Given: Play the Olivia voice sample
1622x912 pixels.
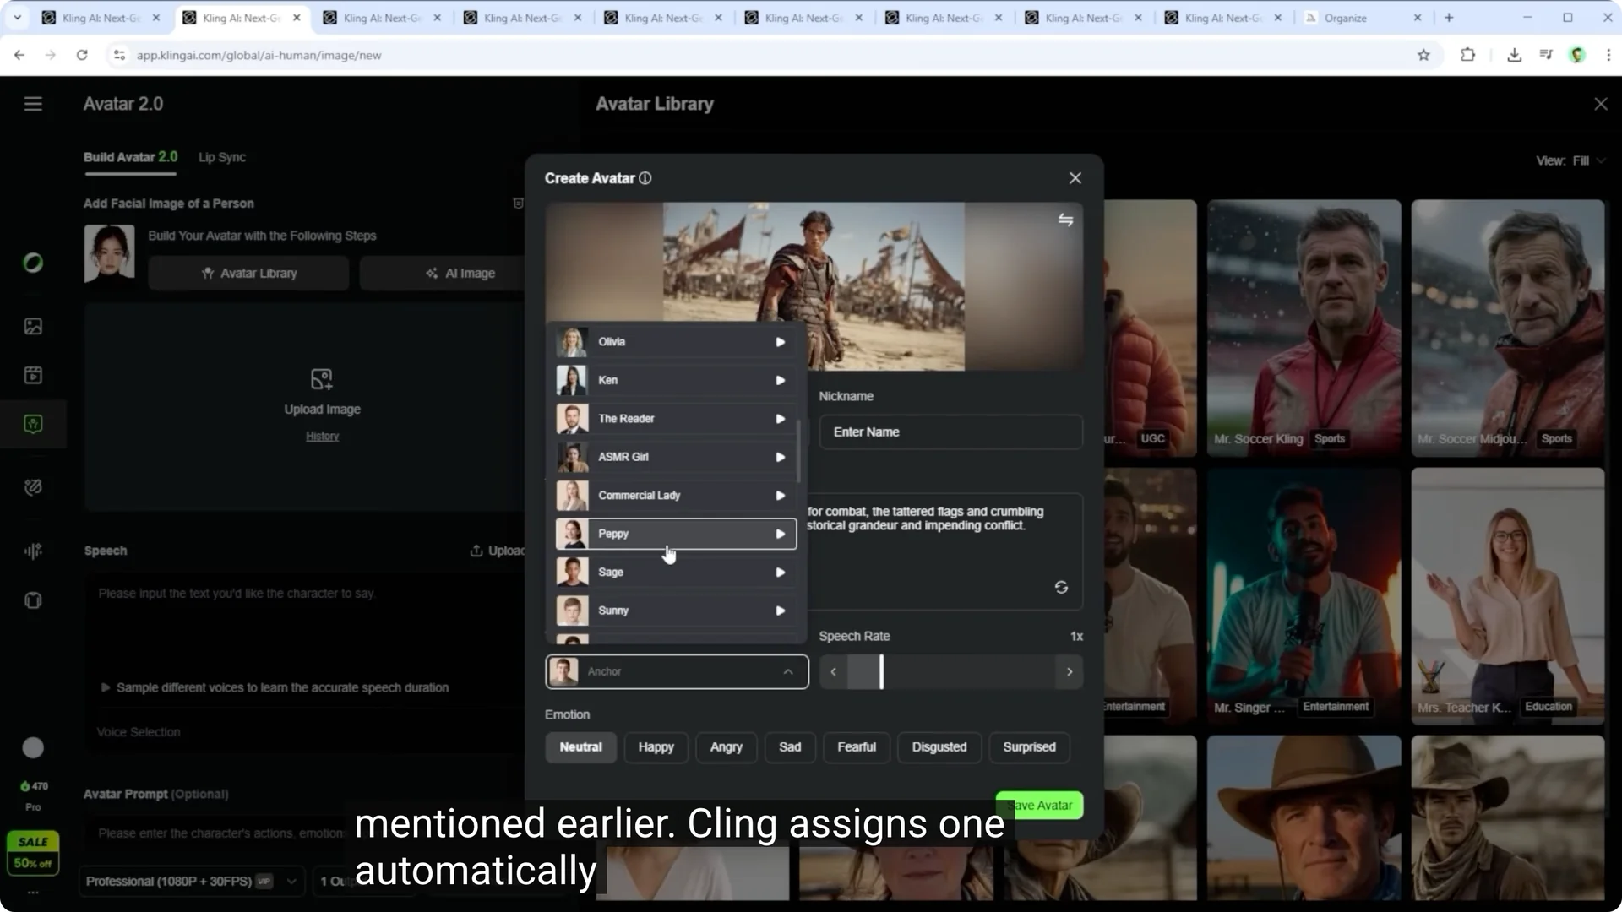Looking at the screenshot, I should click(x=781, y=342).
